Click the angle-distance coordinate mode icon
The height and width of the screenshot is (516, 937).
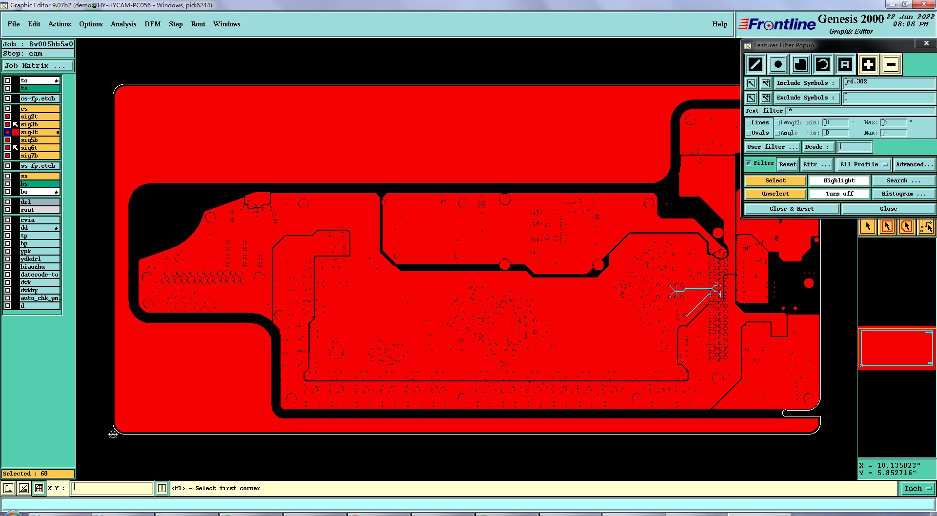tap(23, 488)
